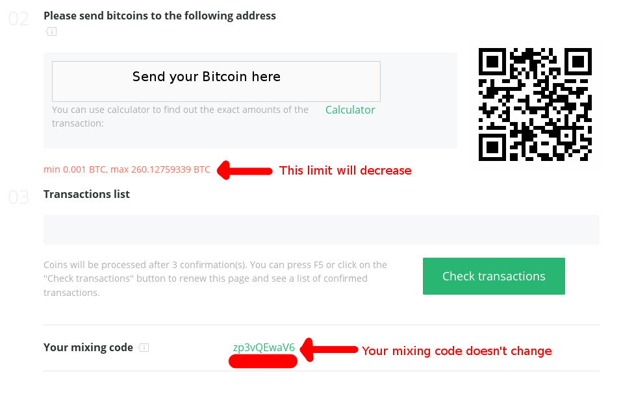This screenshot has height=394, width=634.
Task: Click the QR code image
Action: coord(535,104)
